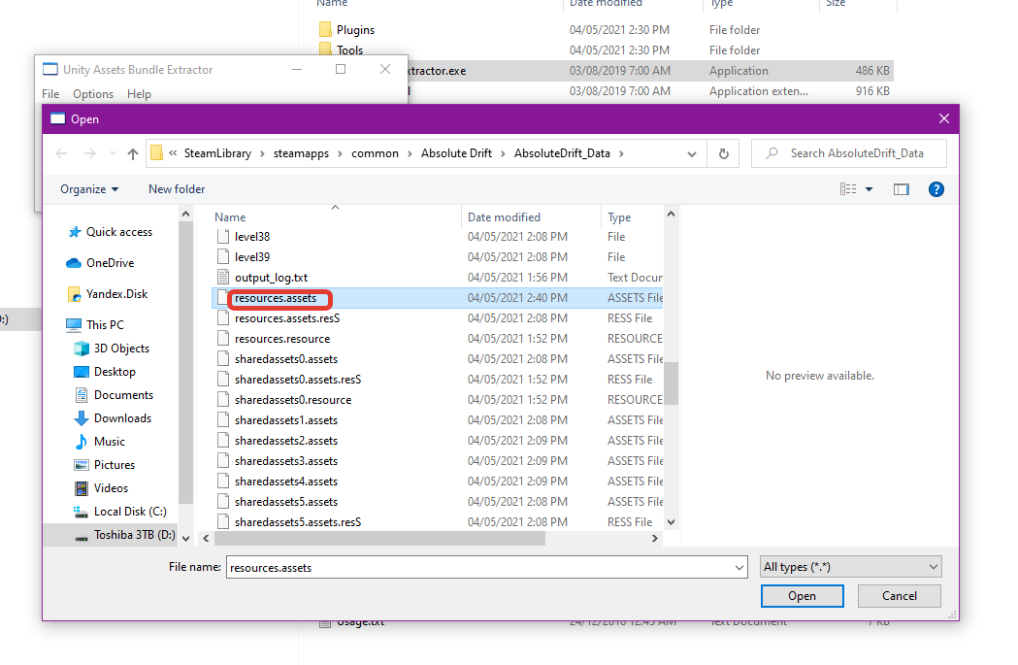Select the sharedassets5.assets file

[x=286, y=502]
